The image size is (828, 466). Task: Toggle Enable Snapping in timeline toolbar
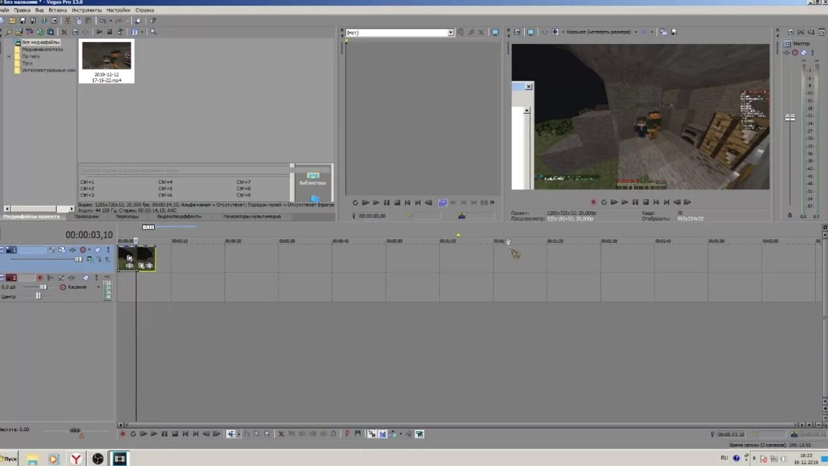pyautogui.click(x=371, y=434)
